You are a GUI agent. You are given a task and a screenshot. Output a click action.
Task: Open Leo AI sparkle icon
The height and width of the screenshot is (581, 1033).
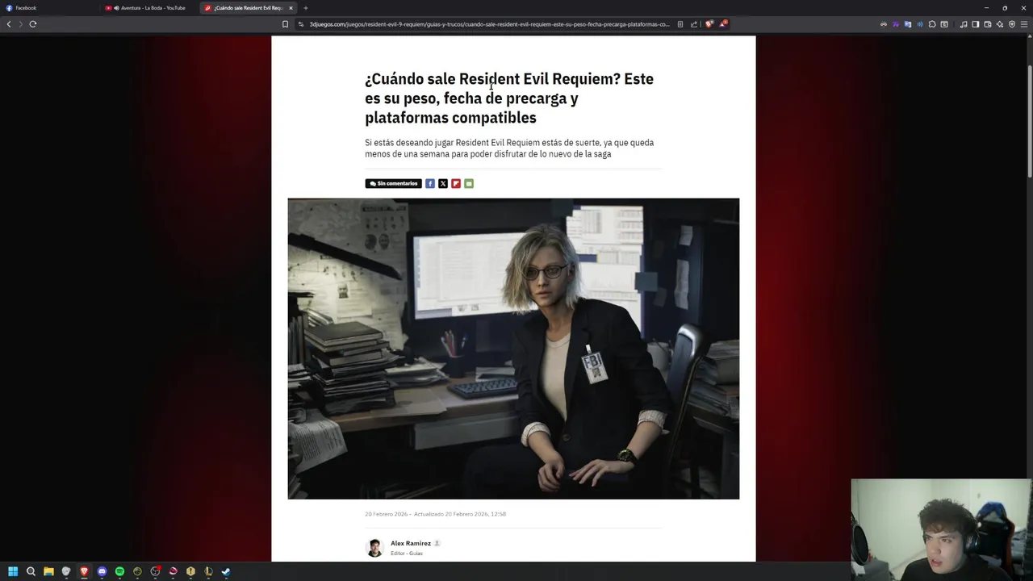click(x=1000, y=24)
